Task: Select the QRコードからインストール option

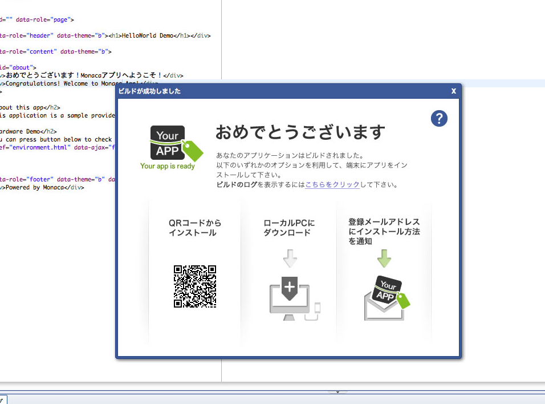Action: [195, 228]
